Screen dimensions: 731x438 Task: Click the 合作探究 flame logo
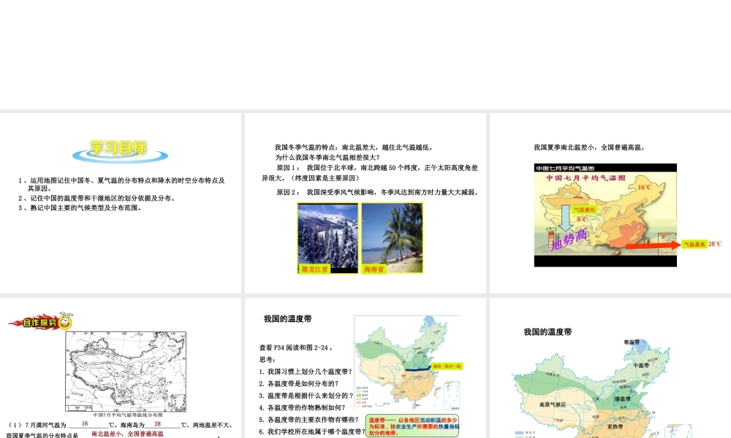click(40, 322)
